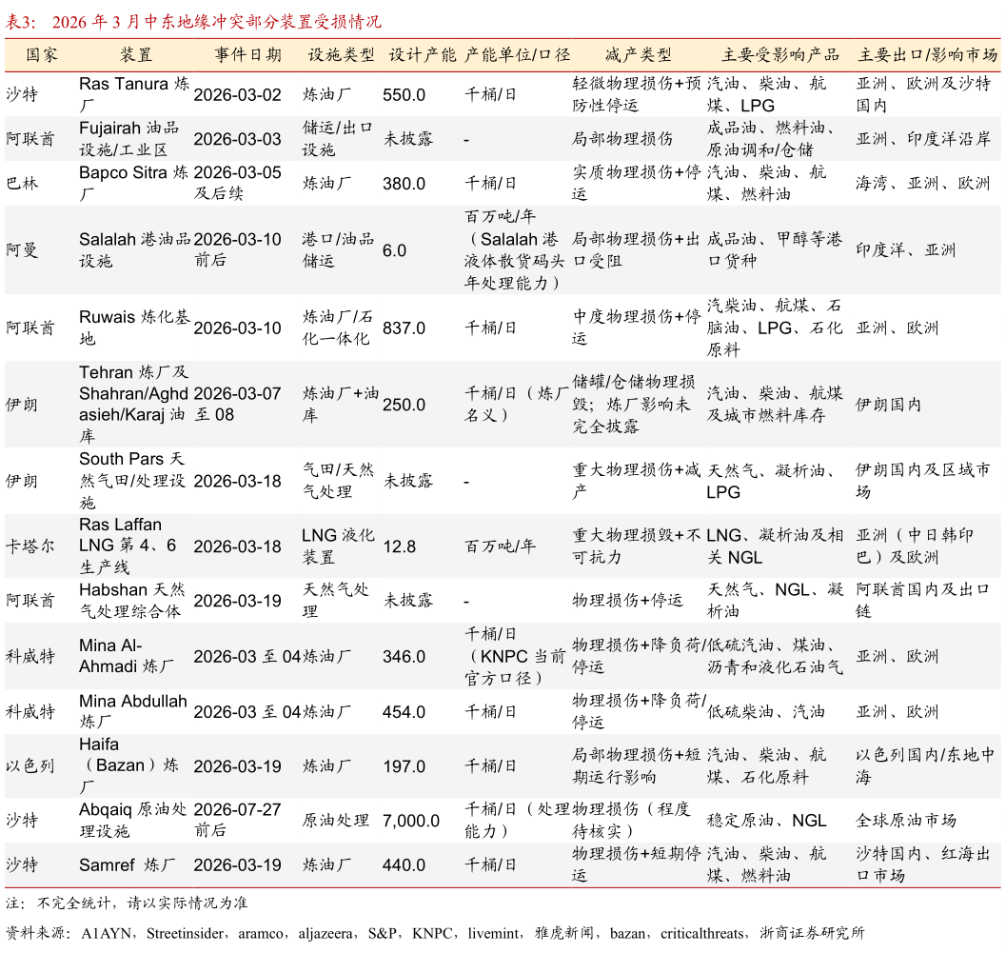Click the Habshan 天然气处理综合体 cell
The image size is (1006, 953).
click(132, 600)
